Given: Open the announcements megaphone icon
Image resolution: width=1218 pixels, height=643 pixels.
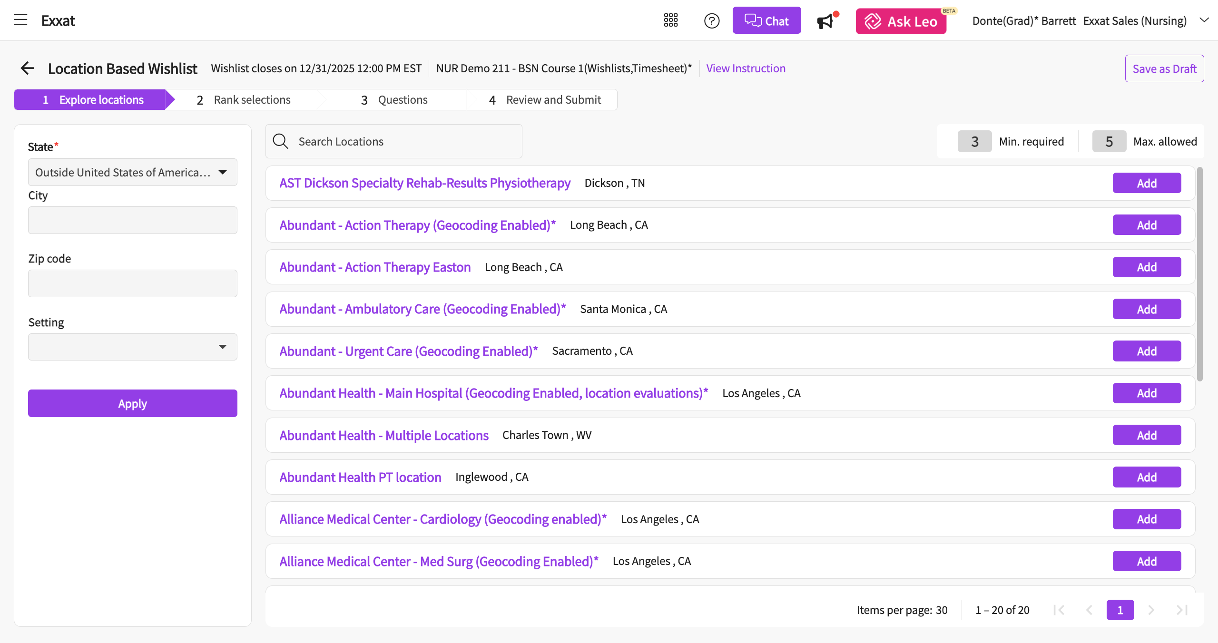Looking at the screenshot, I should [x=825, y=21].
